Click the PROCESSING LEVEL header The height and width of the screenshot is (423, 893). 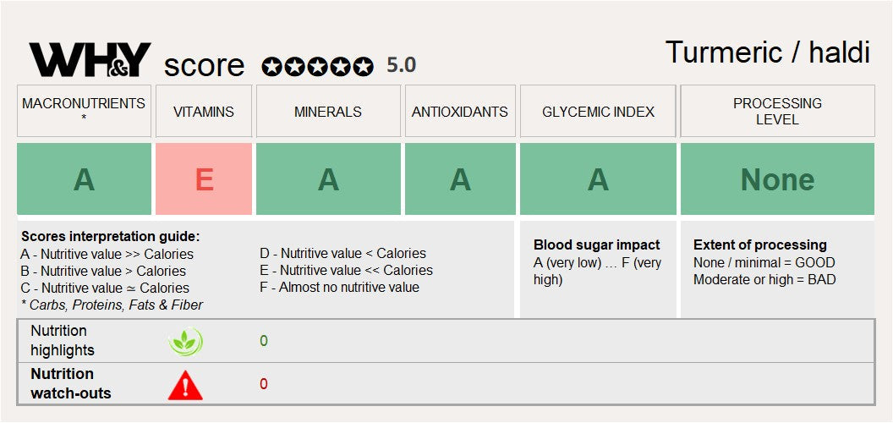pos(777,111)
